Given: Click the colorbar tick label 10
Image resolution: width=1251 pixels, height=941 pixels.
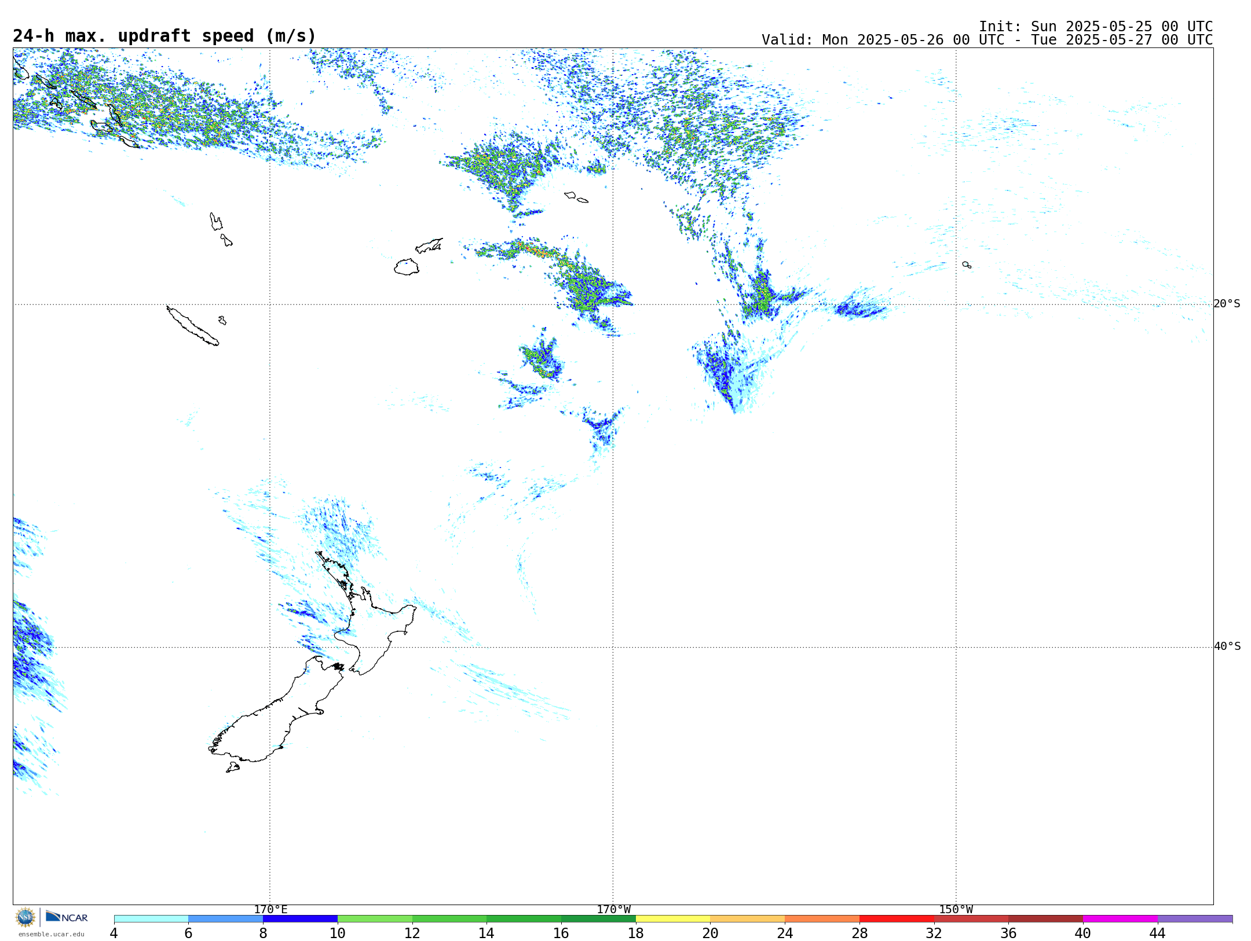Looking at the screenshot, I should coord(338,933).
